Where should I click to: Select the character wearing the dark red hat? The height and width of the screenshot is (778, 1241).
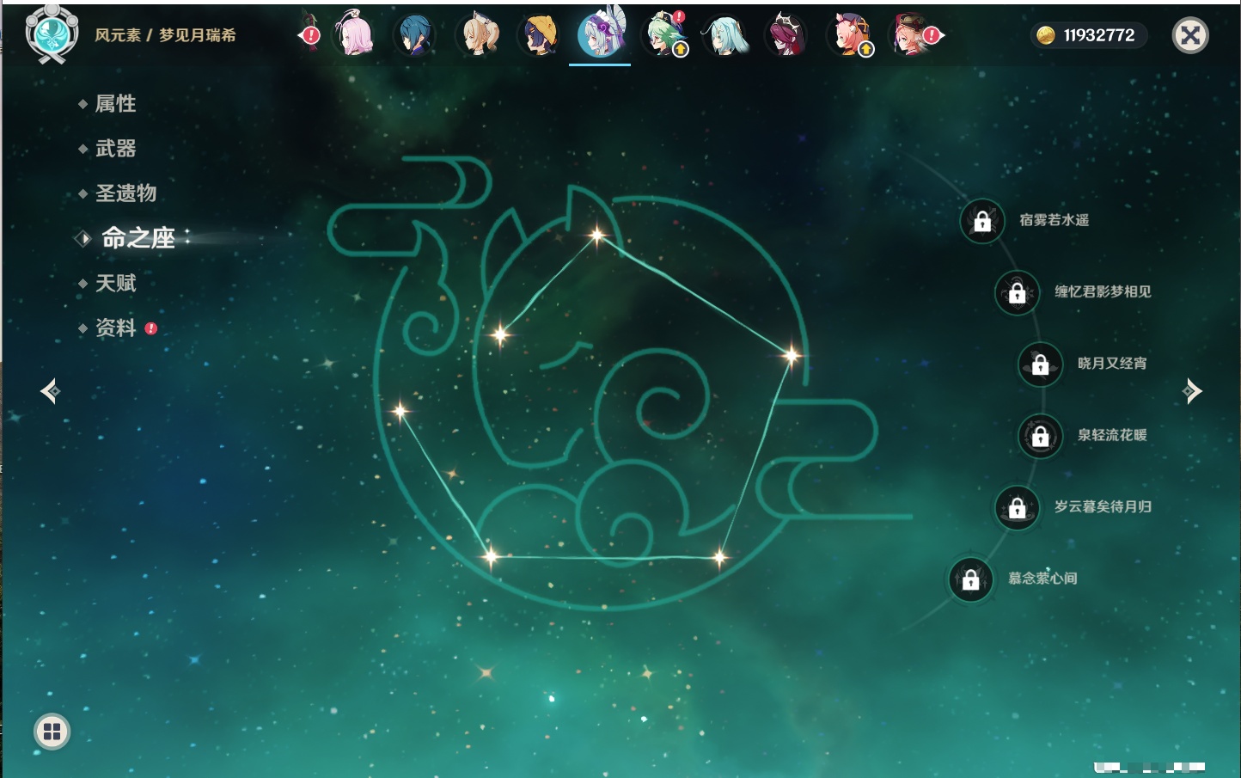point(912,35)
